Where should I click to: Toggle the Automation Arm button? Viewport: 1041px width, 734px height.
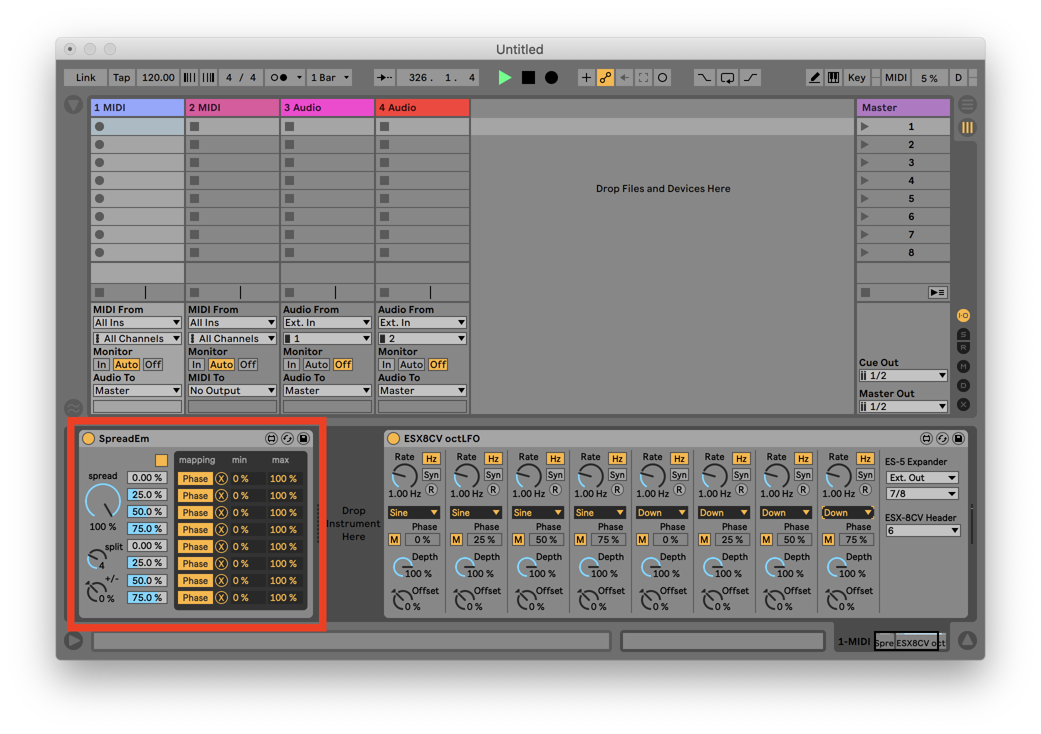605,77
